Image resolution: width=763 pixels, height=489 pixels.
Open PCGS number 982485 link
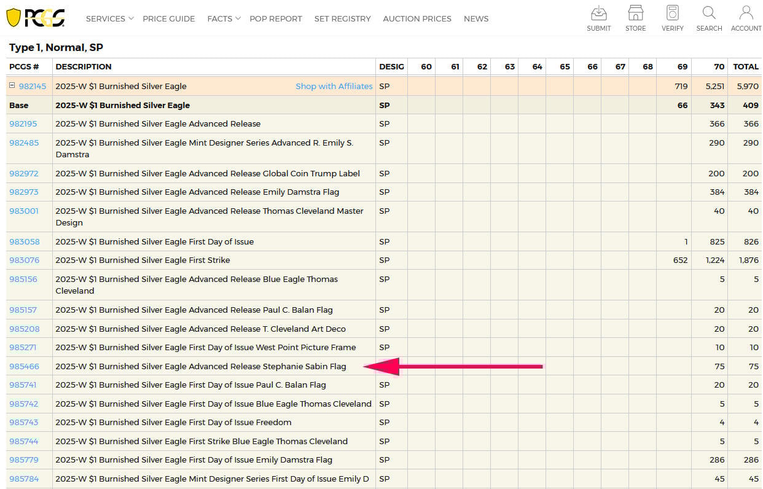point(24,143)
